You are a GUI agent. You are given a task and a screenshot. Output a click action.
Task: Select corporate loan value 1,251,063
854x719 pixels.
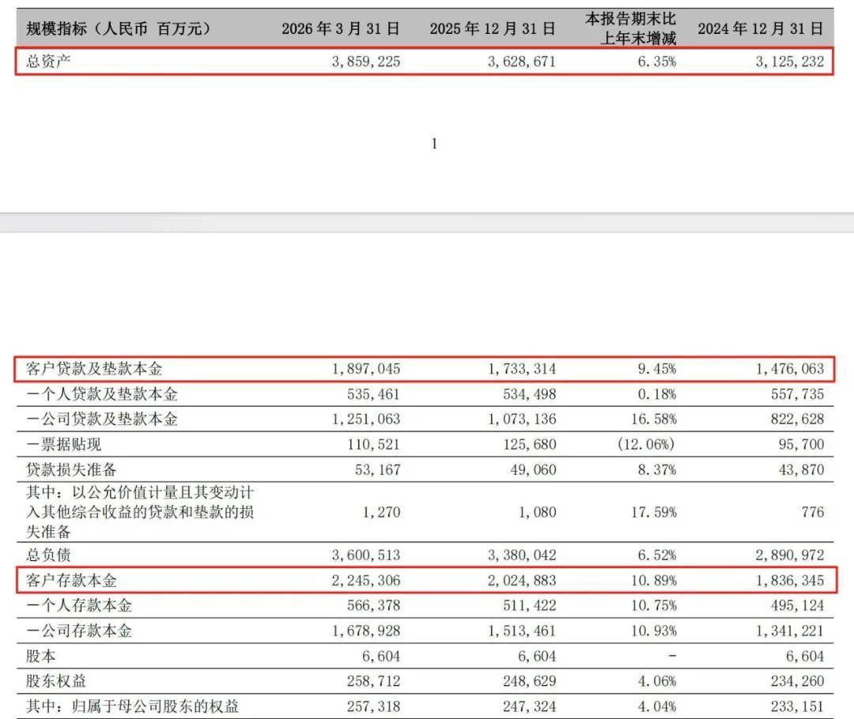click(x=366, y=419)
